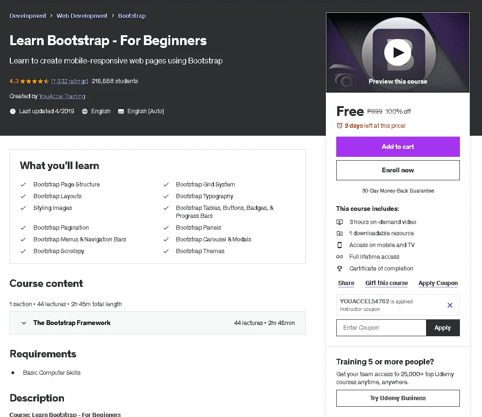482x417 pixels.
Task: Click 3 hours on-demand video text
Action: pyautogui.click(x=383, y=222)
